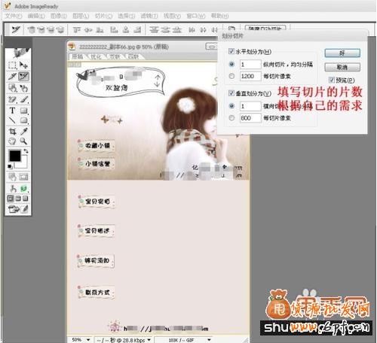Viewport: 377px width, 343px height.
Task: Select the Slice Select tool in toolbox
Action: pyautogui.click(x=24, y=76)
